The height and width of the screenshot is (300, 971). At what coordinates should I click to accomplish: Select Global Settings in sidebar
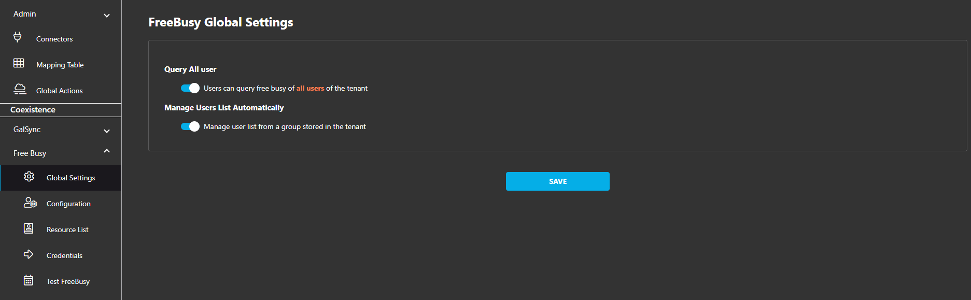point(61,178)
